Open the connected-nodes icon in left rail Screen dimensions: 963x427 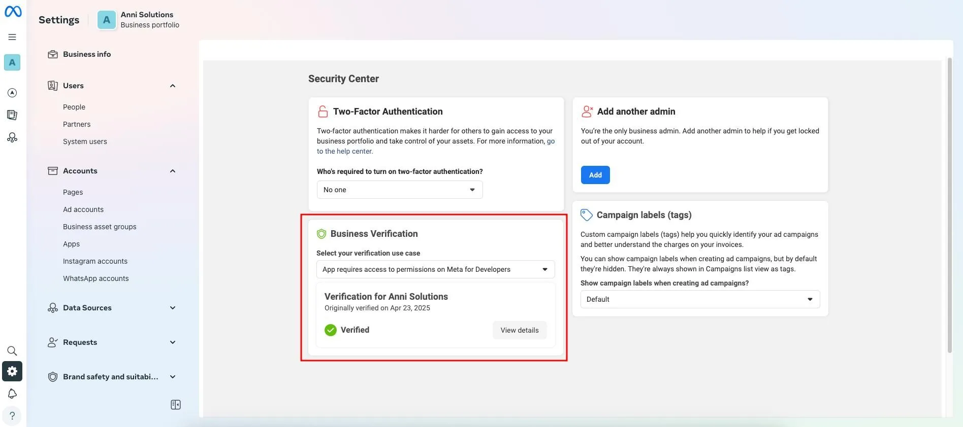click(12, 137)
